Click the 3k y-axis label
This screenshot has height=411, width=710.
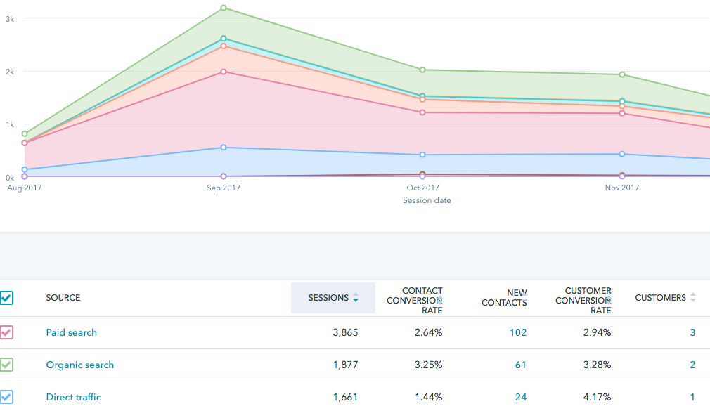[x=10, y=19]
